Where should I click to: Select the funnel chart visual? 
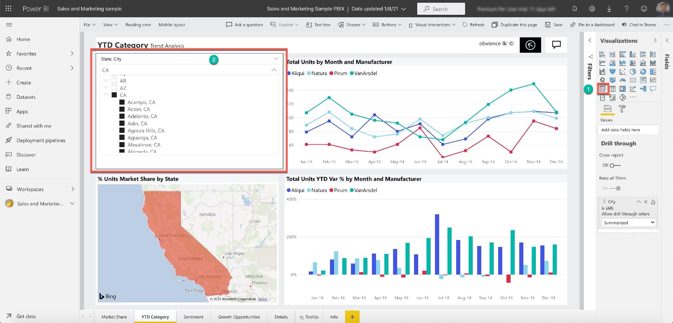[x=612, y=72]
